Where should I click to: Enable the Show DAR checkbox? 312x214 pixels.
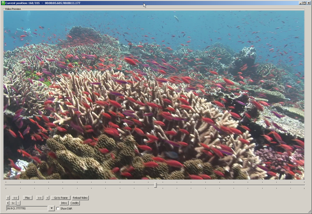(x=58, y=208)
